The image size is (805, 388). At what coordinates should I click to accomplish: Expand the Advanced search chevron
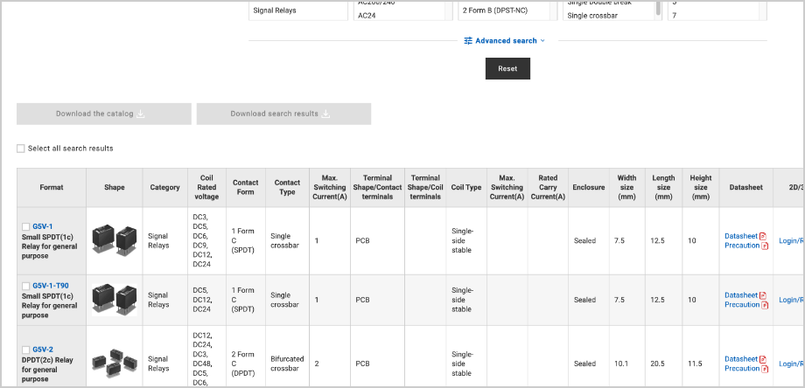pos(542,41)
